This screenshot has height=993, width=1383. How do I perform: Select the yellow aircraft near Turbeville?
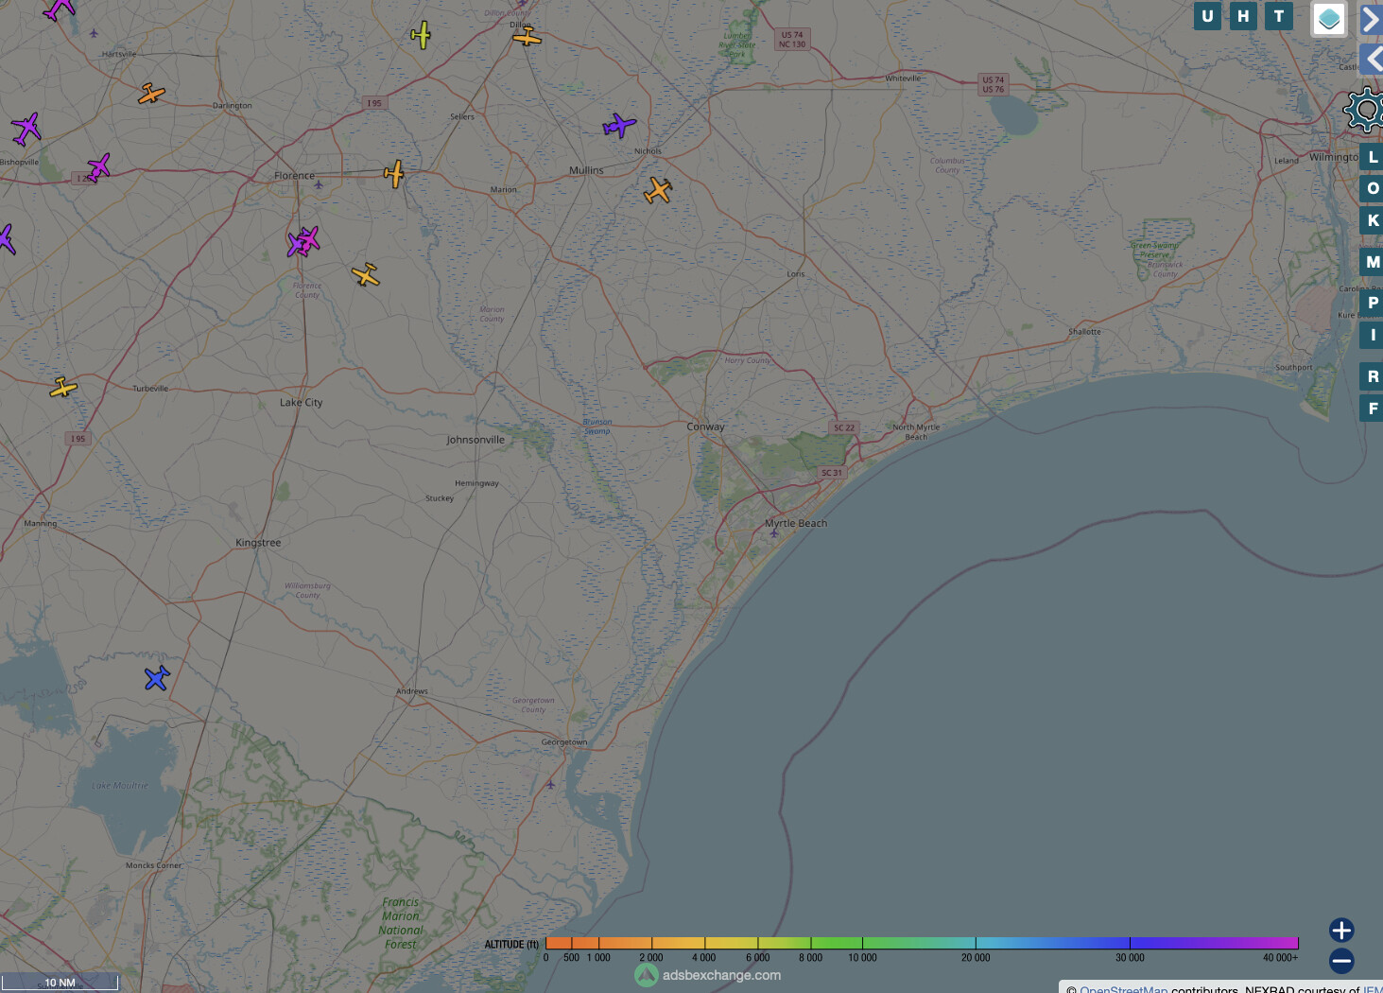click(63, 387)
